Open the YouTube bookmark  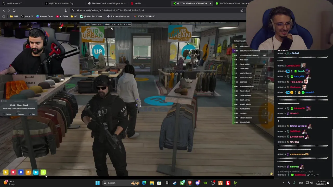pyautogui.click(x=62, y=16)
